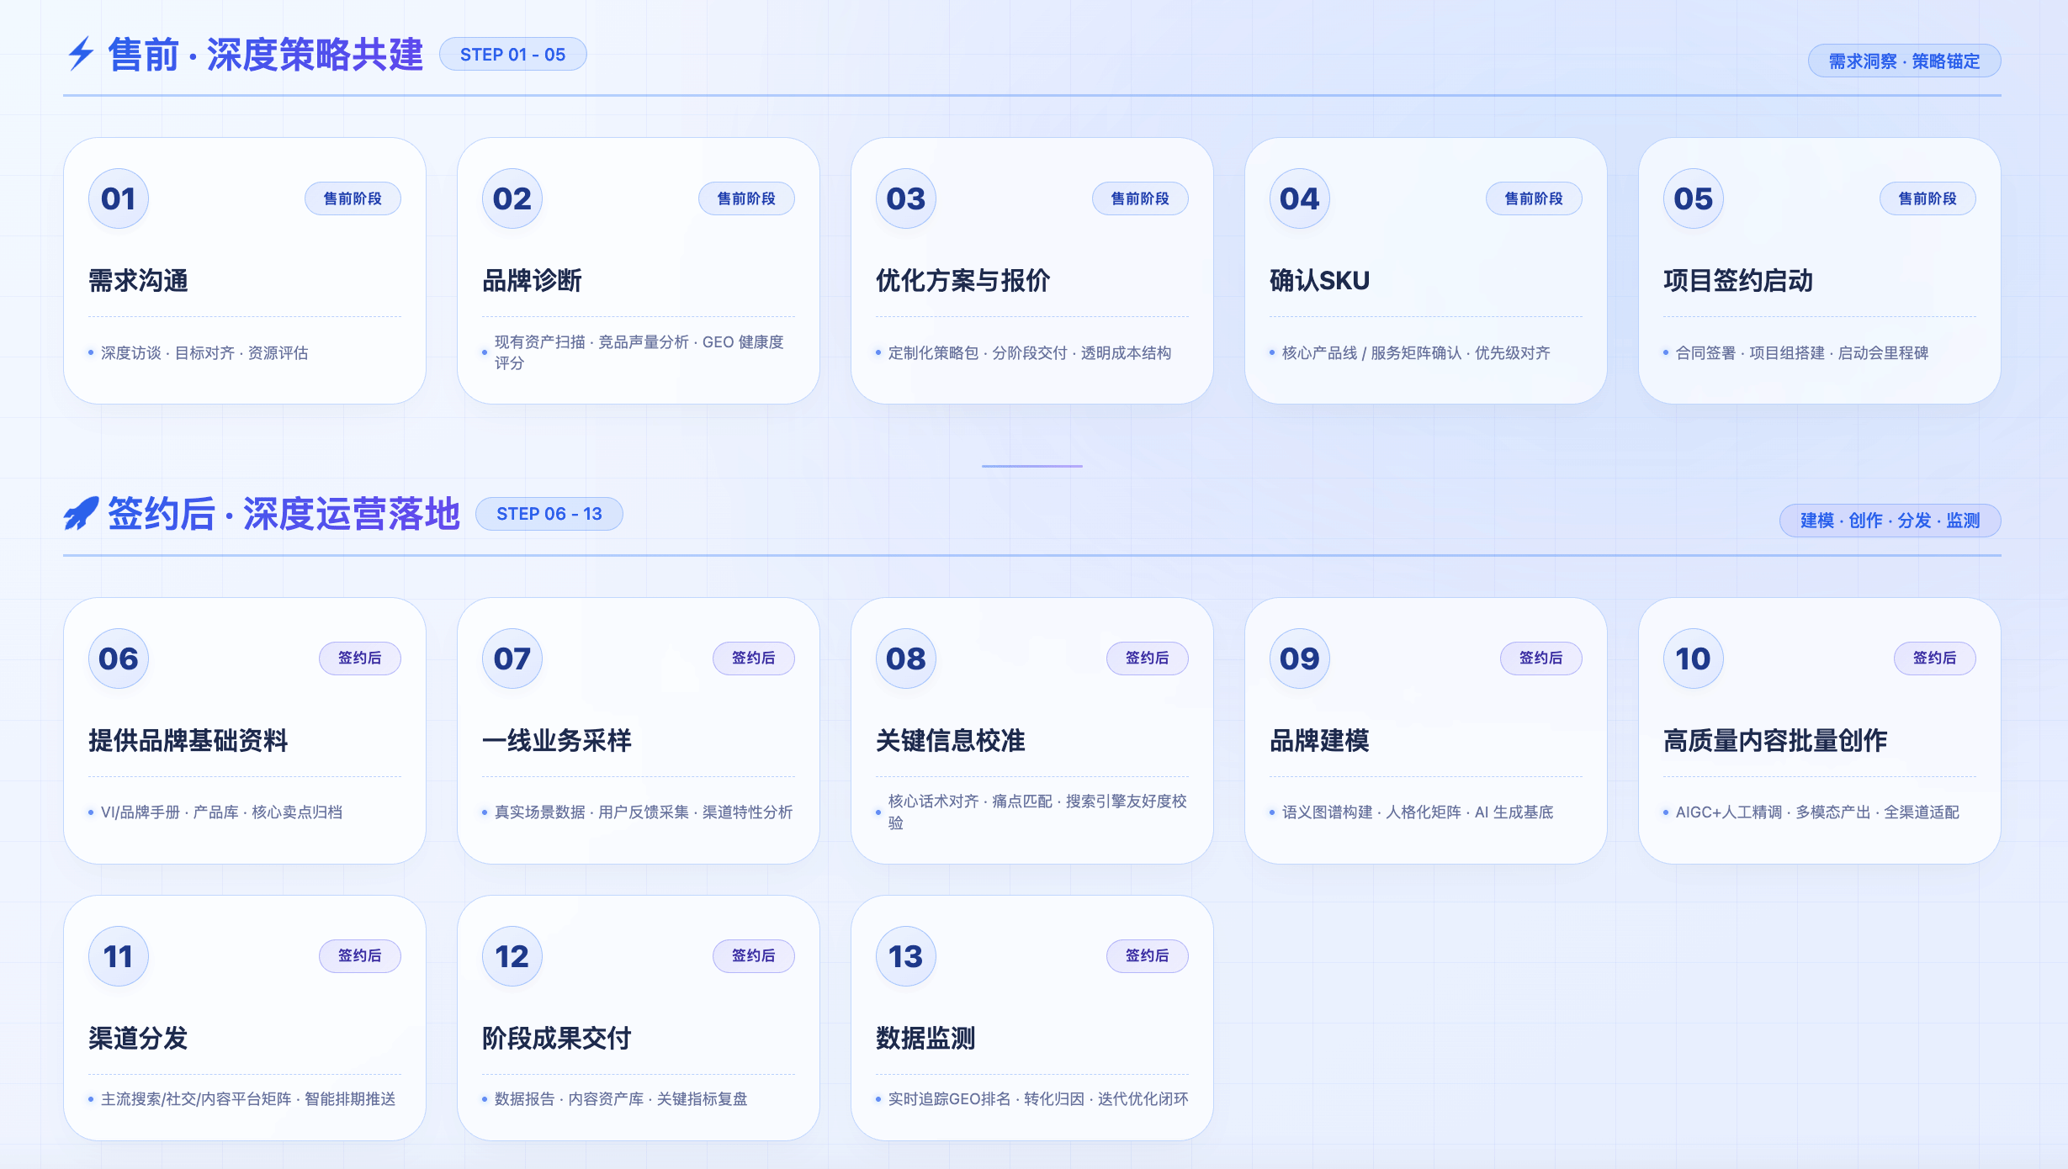Viewport: 2068px width, 1169px height.
Task: Click the lightning icon beside 售前 heading
Action: 80,53
